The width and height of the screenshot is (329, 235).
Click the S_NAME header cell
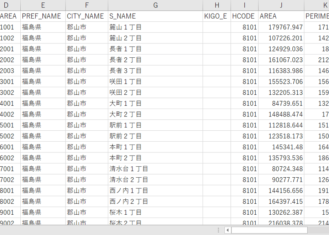[x=155, y=16]
